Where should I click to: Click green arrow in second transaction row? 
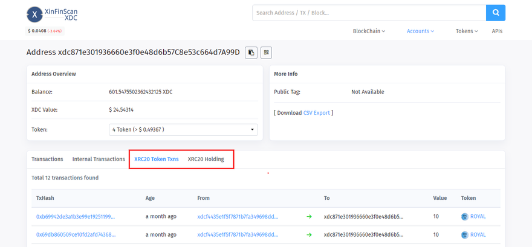310,234
